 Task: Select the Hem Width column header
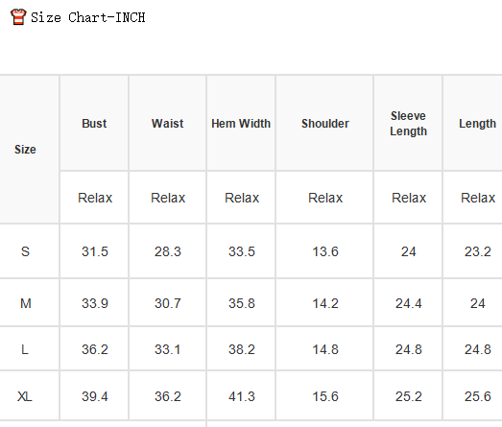tap(241, 124)
